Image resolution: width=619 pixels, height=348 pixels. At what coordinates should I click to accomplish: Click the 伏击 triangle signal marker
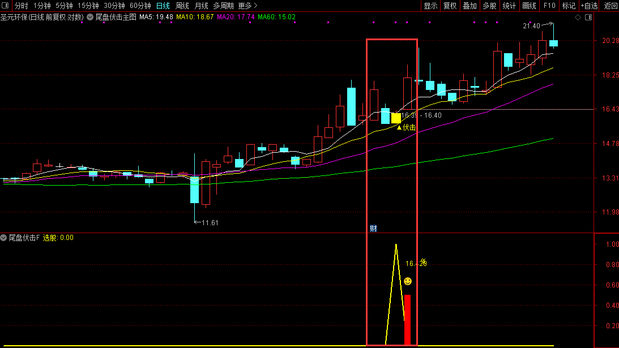[x=406, y=127]
